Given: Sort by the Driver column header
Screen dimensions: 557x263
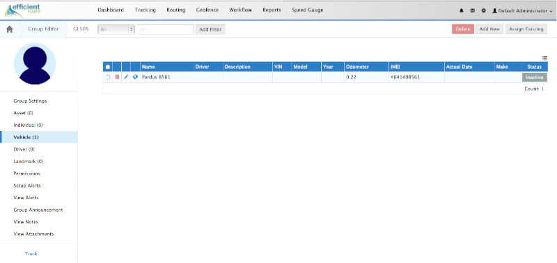Looking at the screenshot, I should [208, 67].
